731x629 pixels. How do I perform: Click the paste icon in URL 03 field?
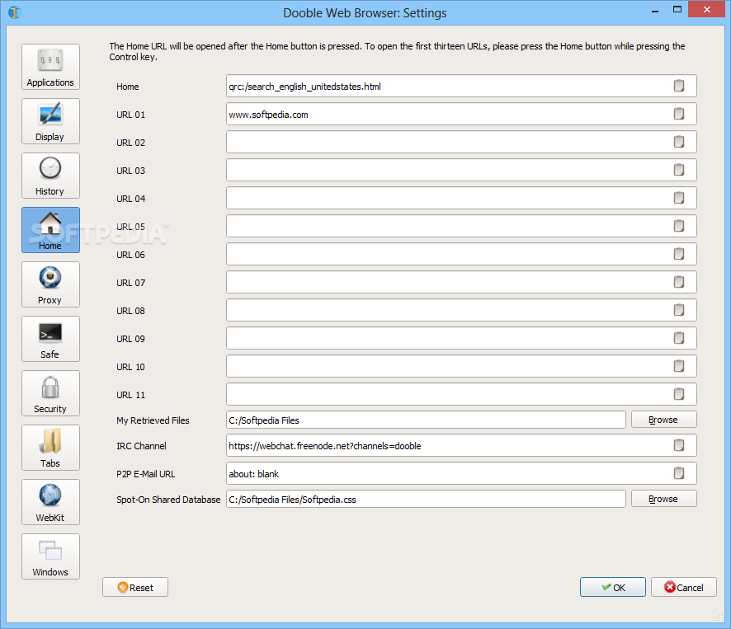[x=679, y=170]
